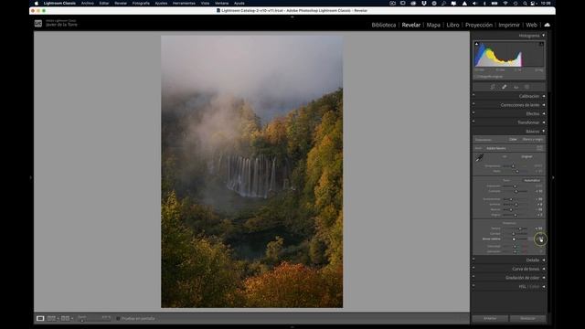This screenshot has width=585, height=329.
Task: Select the before/after reference view icon
Action: click(51, 318)
